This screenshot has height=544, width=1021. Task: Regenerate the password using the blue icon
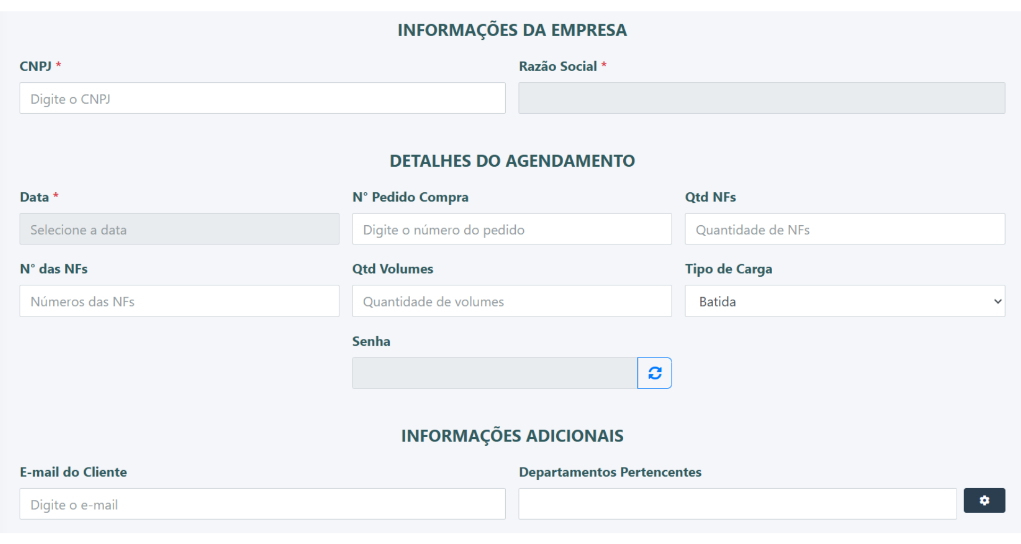click(655, 372)
